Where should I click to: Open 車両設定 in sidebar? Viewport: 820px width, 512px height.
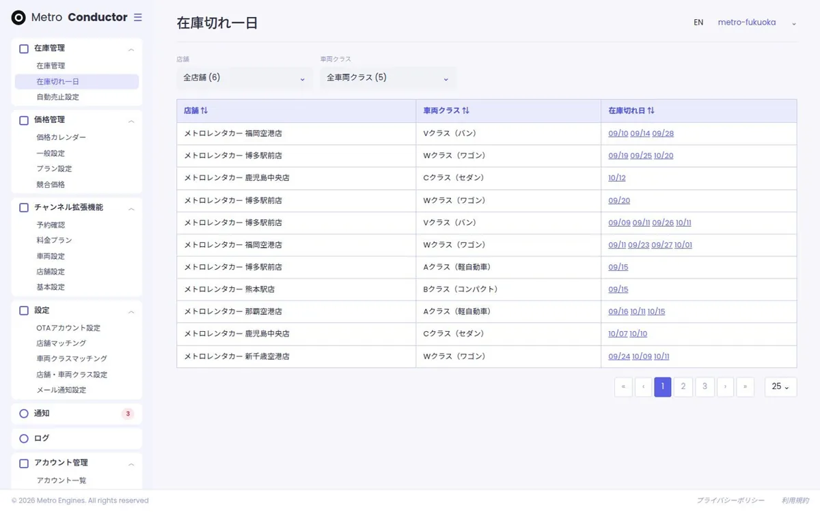51,257
